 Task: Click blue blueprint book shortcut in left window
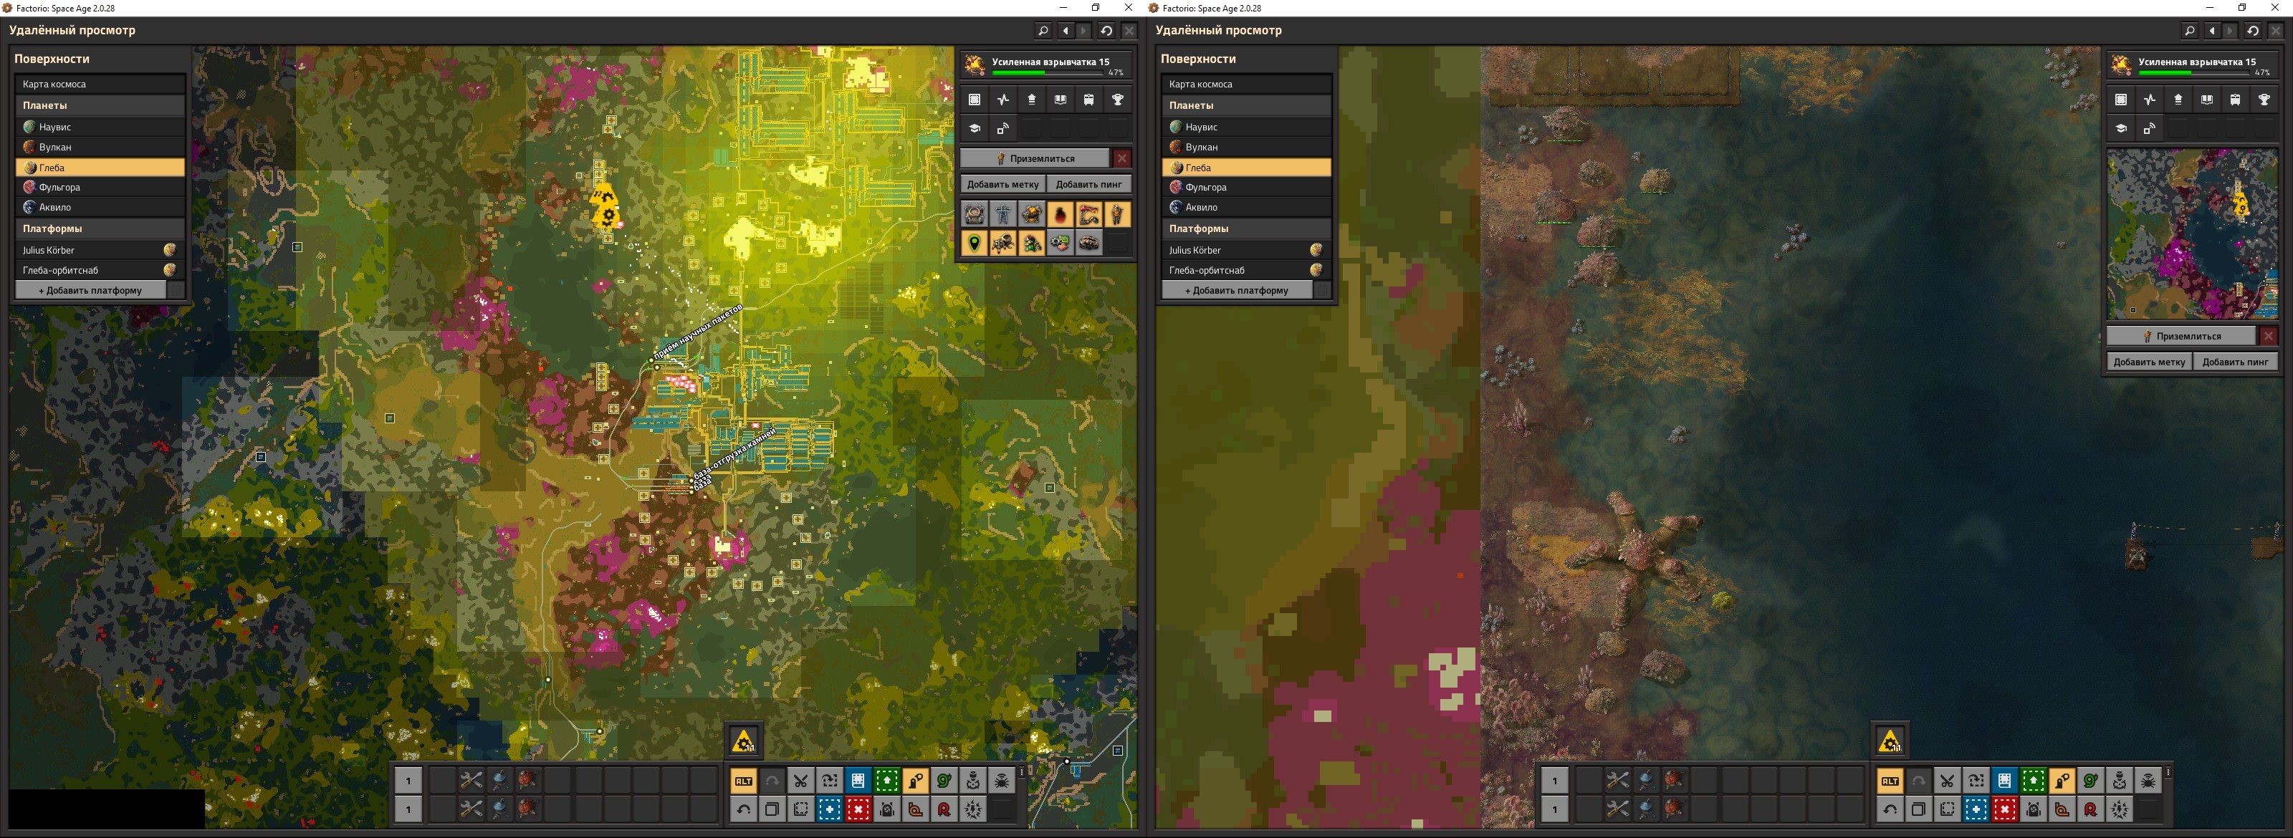pos(857,781)
